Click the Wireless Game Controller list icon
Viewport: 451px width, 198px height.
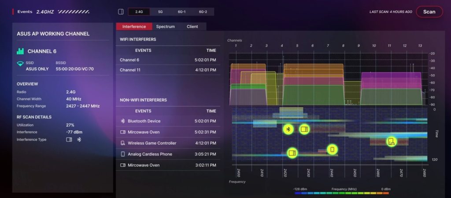[x=123, y=143]
